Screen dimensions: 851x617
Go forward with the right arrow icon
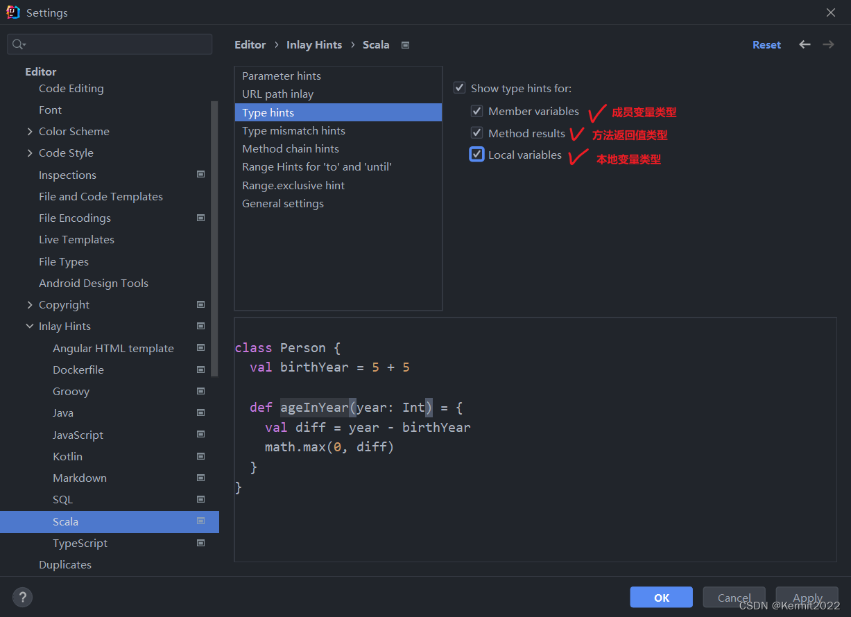828,44
